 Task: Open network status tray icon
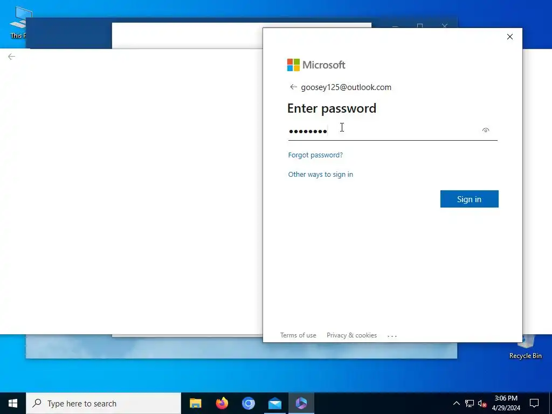pyautogui.click(x=470, y=403)
